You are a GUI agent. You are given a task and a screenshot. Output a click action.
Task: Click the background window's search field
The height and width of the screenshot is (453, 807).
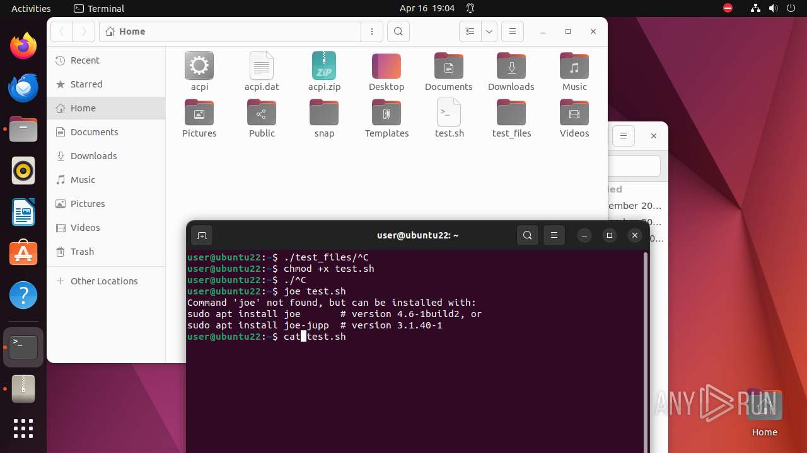(x=634, y=166)
